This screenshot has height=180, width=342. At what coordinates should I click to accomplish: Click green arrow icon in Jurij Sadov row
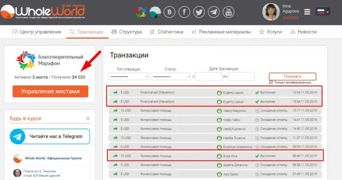pos(115,174)
